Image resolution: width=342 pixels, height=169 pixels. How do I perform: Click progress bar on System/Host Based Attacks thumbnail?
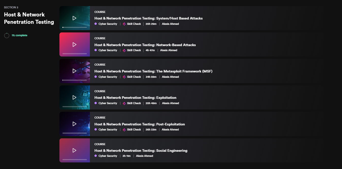75,27
